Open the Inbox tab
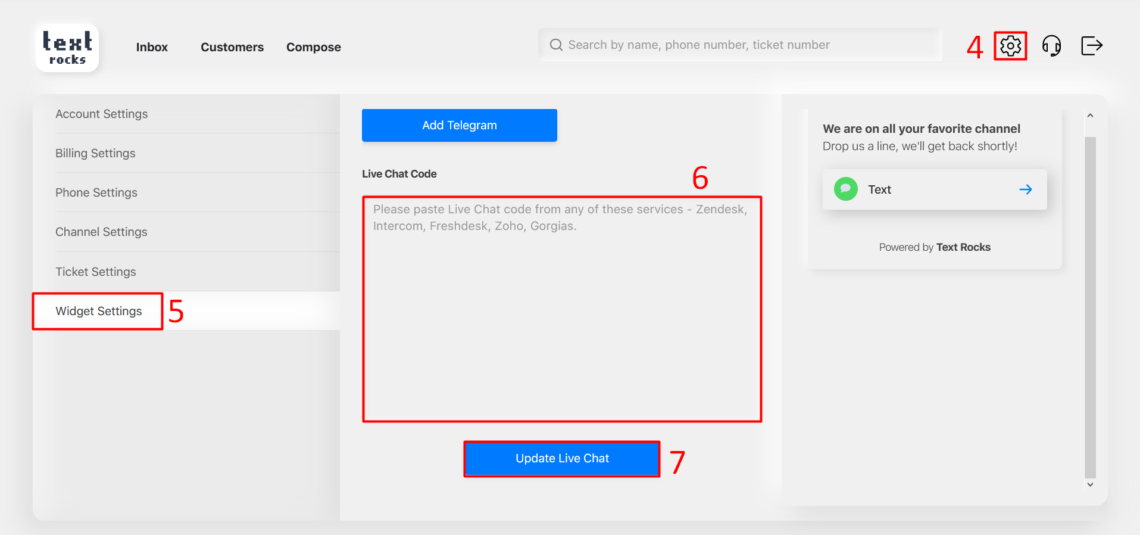Viewport: 1140px width, 535px height. coord(152,47)
